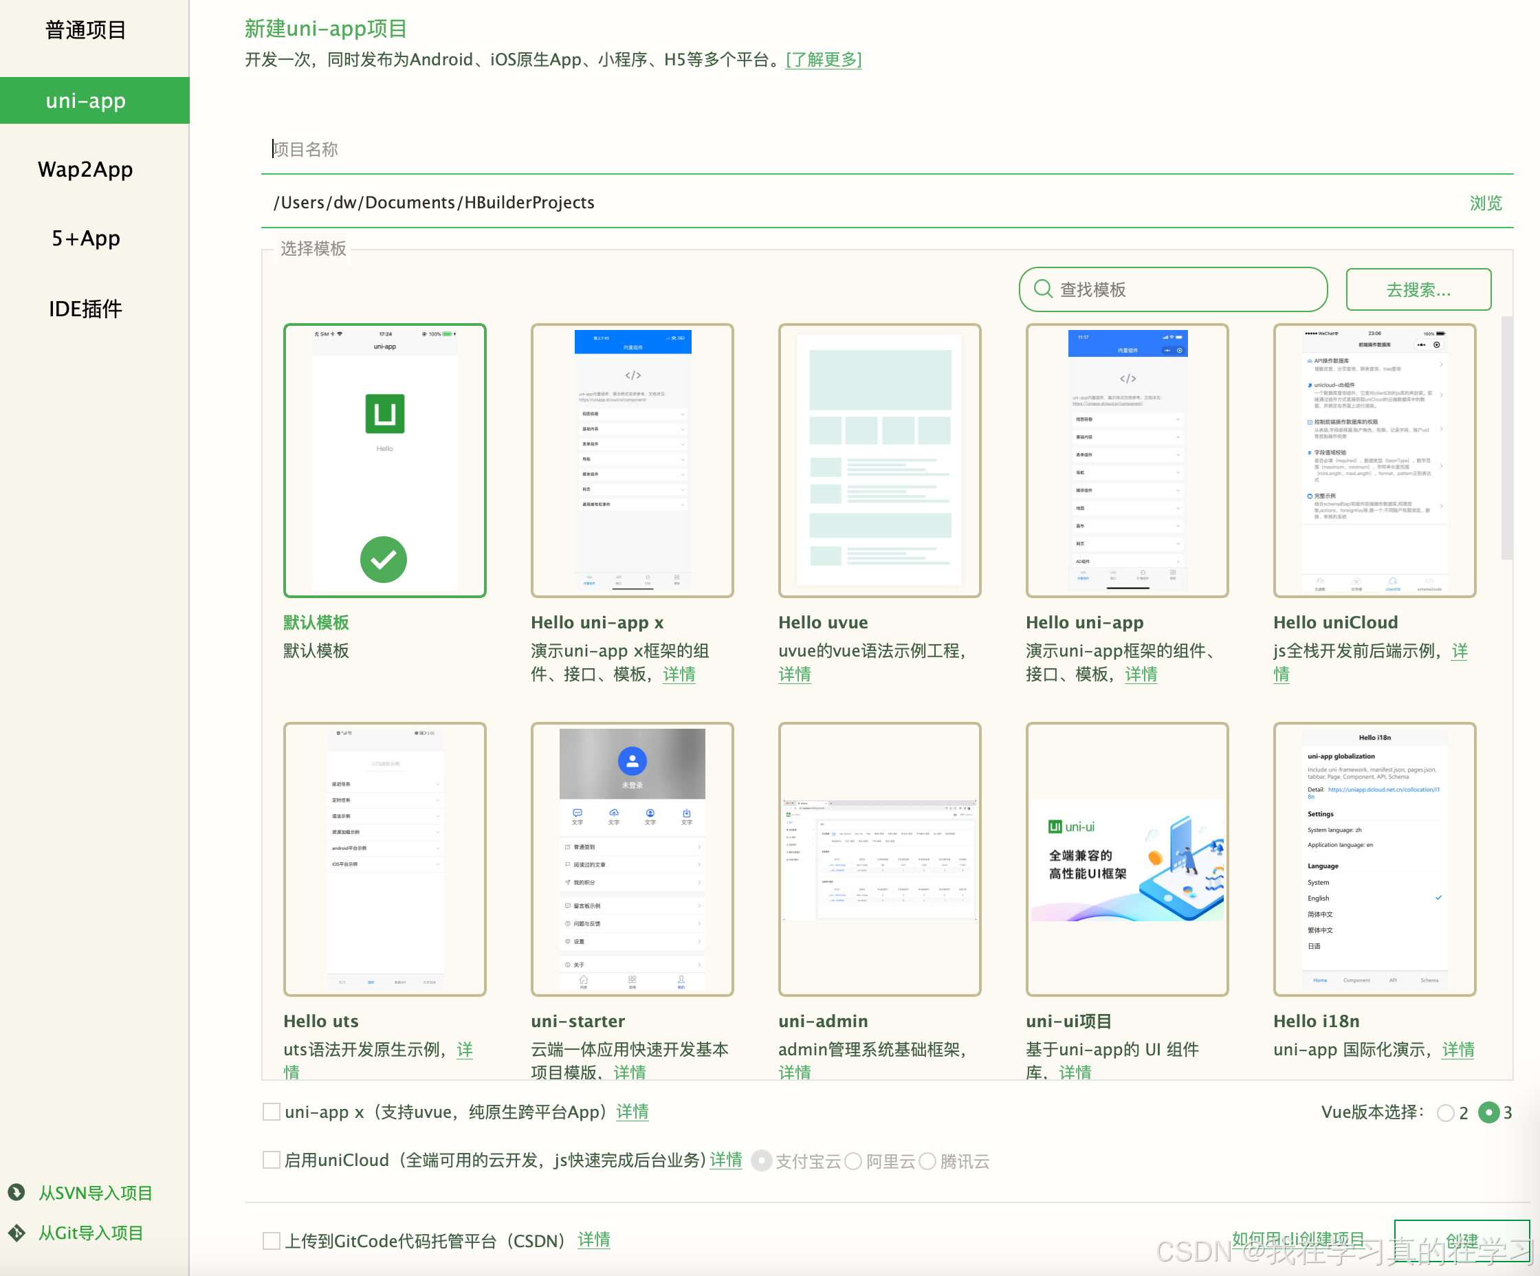Select the Hello uvue template thumbnail
The height and width of the screenshot is (1276, 1540).
point(880,461)
